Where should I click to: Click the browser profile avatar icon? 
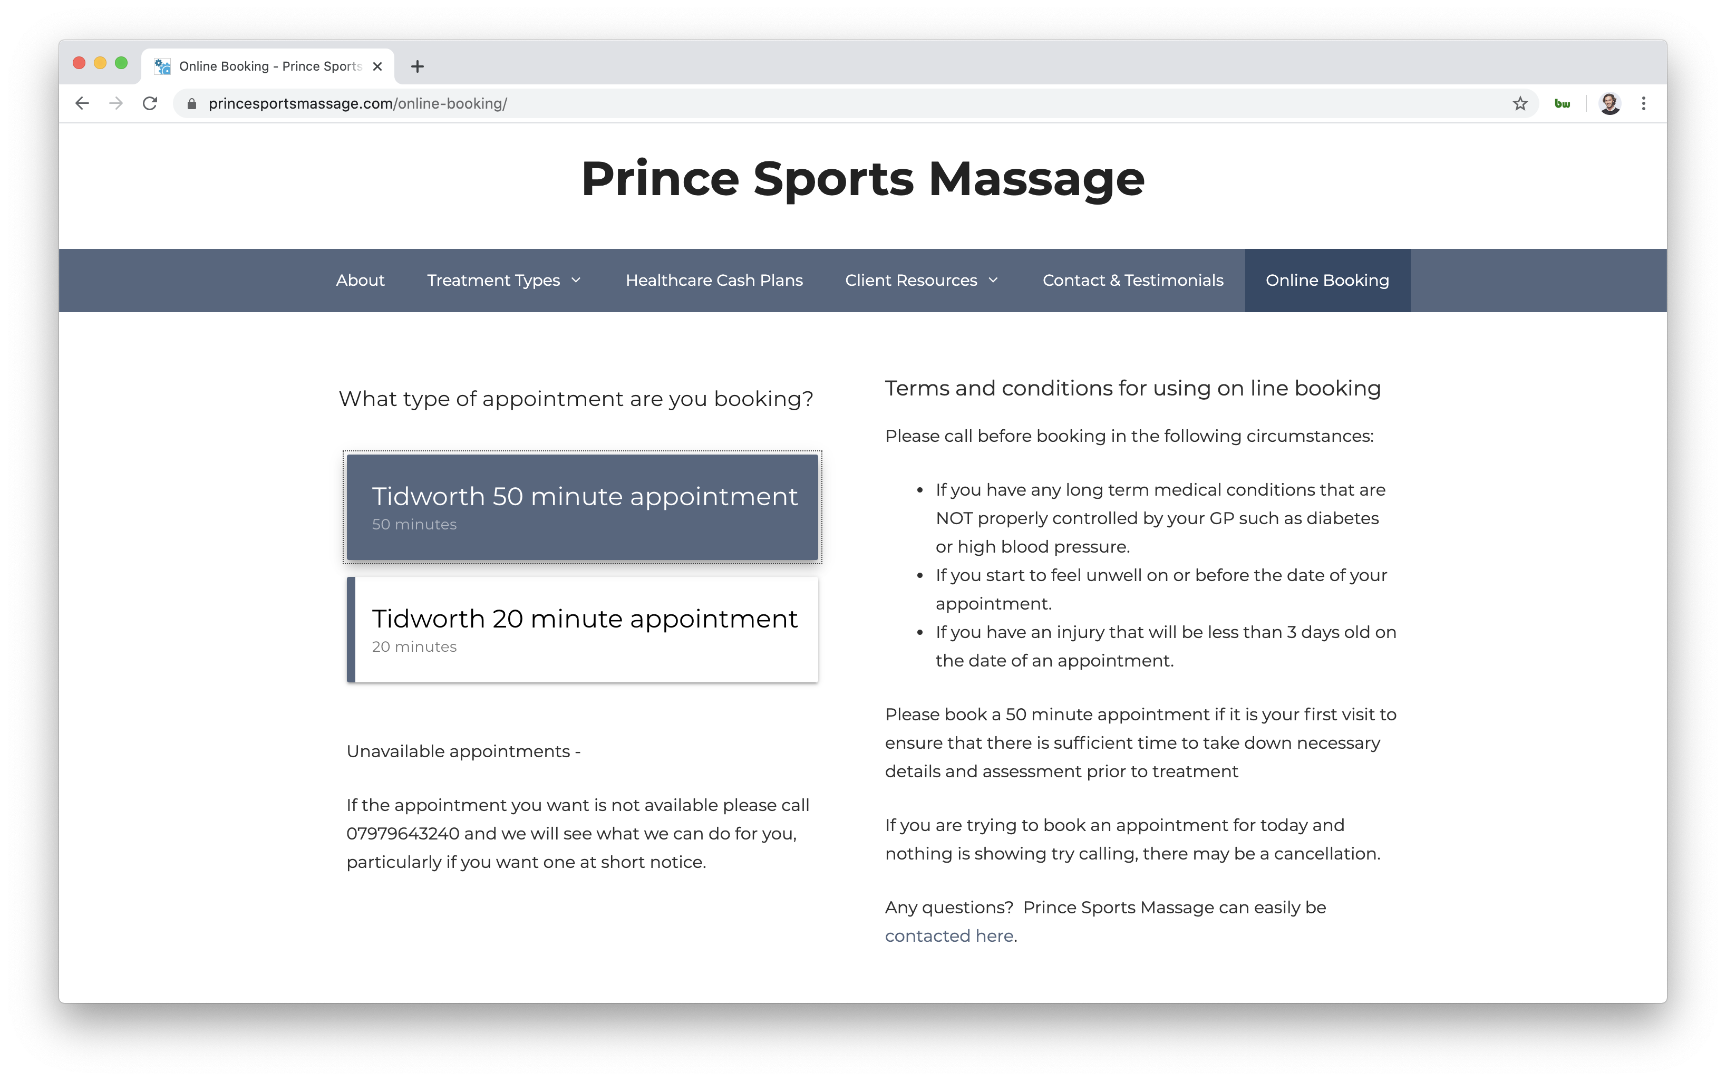pos(1609,103)
